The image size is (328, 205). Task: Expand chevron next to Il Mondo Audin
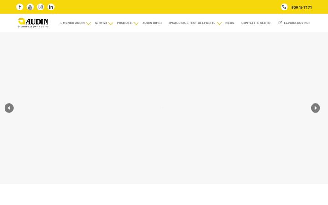point(88,23)
